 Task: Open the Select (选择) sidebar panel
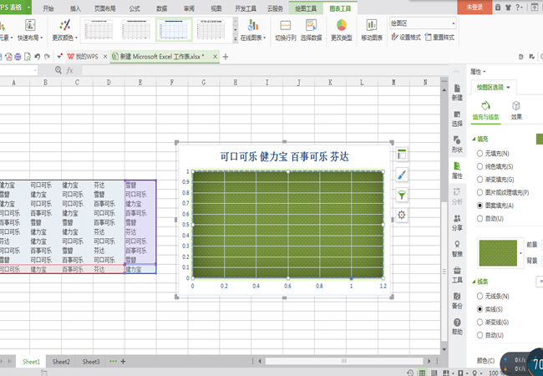pyautogui.click(x=457, y=119)
